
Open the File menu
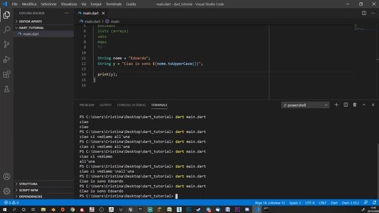(x=15, y=4)
